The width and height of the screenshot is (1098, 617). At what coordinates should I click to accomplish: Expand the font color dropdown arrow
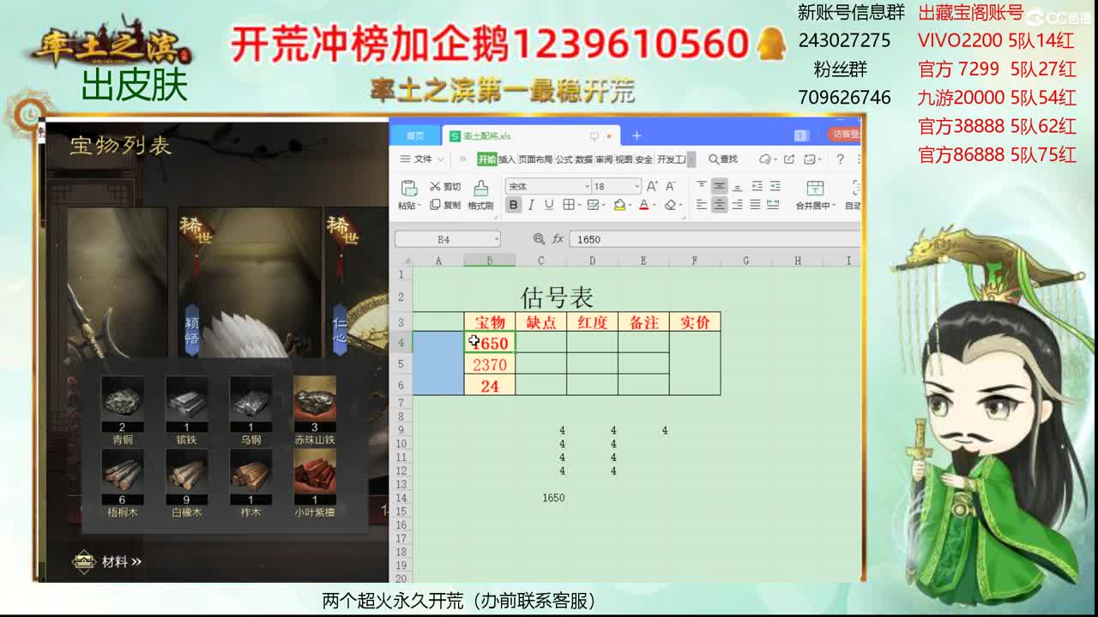(x=654, y=206)
